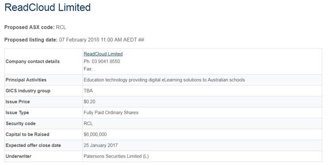Click the Company contact details row label

pos(33,62)
